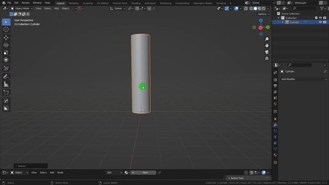Open the Material properties tab
329x185 pixels.
click(x=276, y=155)
